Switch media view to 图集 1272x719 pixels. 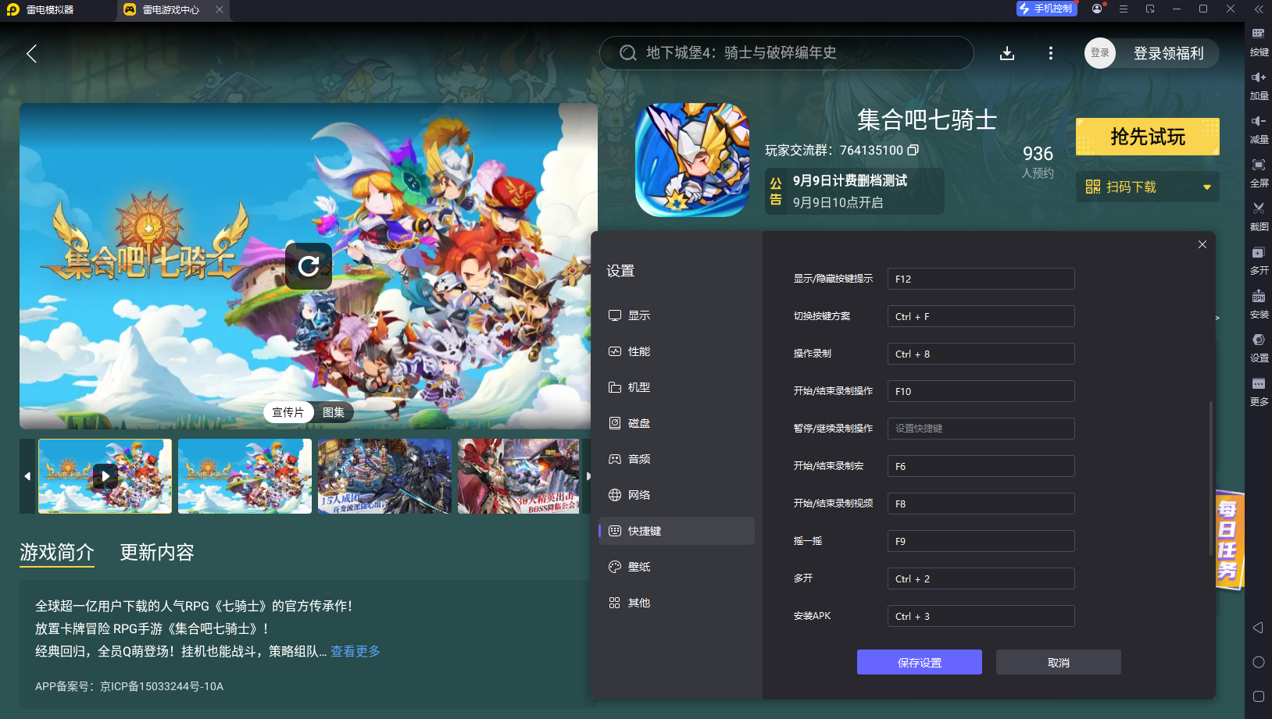pyautogui.click(x=334, y=412)
